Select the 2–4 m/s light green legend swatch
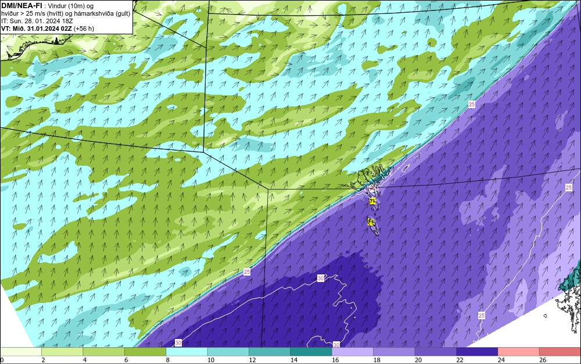Viewport: 581px width, 364px height. pyautogui.click(x=62, y=352)
